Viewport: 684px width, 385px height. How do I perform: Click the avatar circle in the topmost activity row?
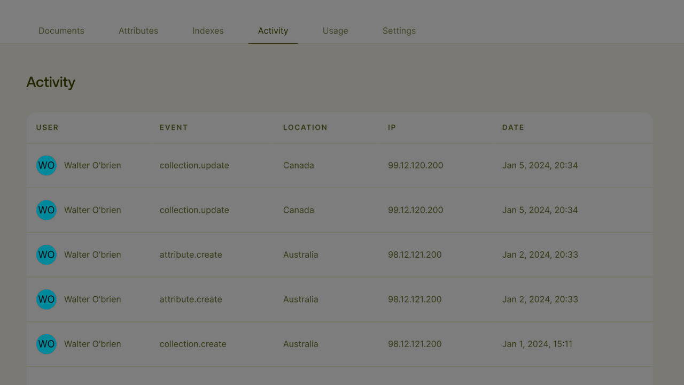click(46, 165)
